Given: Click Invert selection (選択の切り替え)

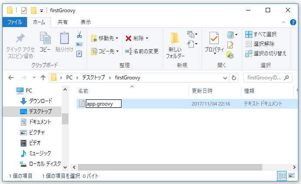Looking at the screenshot, I should pos(266,53).
